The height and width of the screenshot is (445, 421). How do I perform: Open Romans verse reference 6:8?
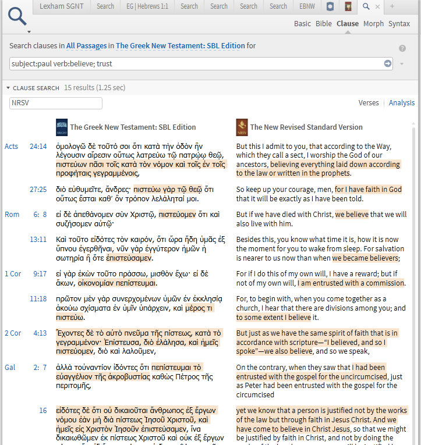pos(40,215)
